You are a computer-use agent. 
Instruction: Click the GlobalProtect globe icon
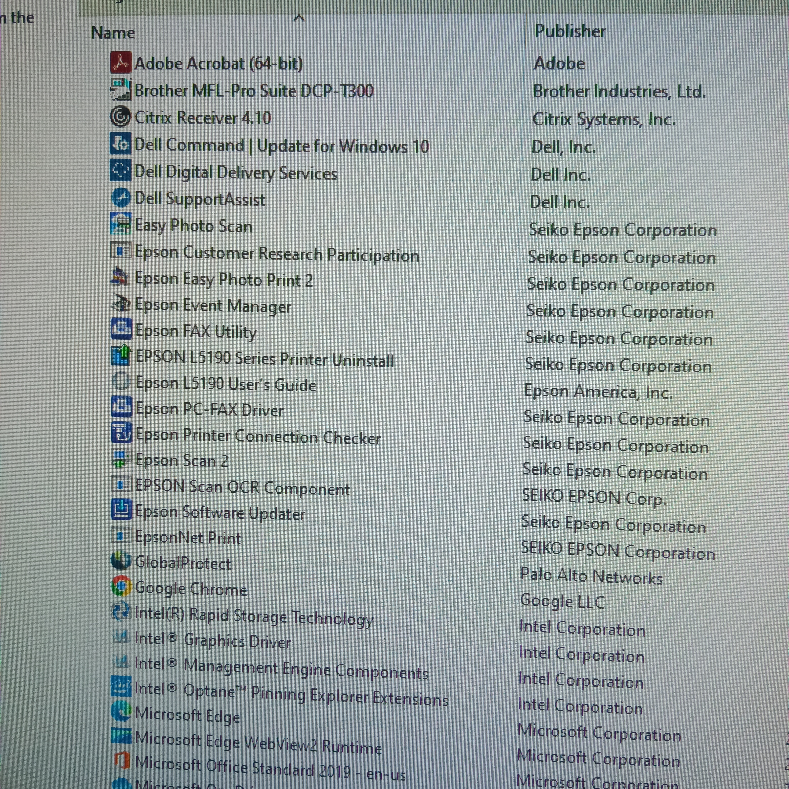click(x=121, y=561)
